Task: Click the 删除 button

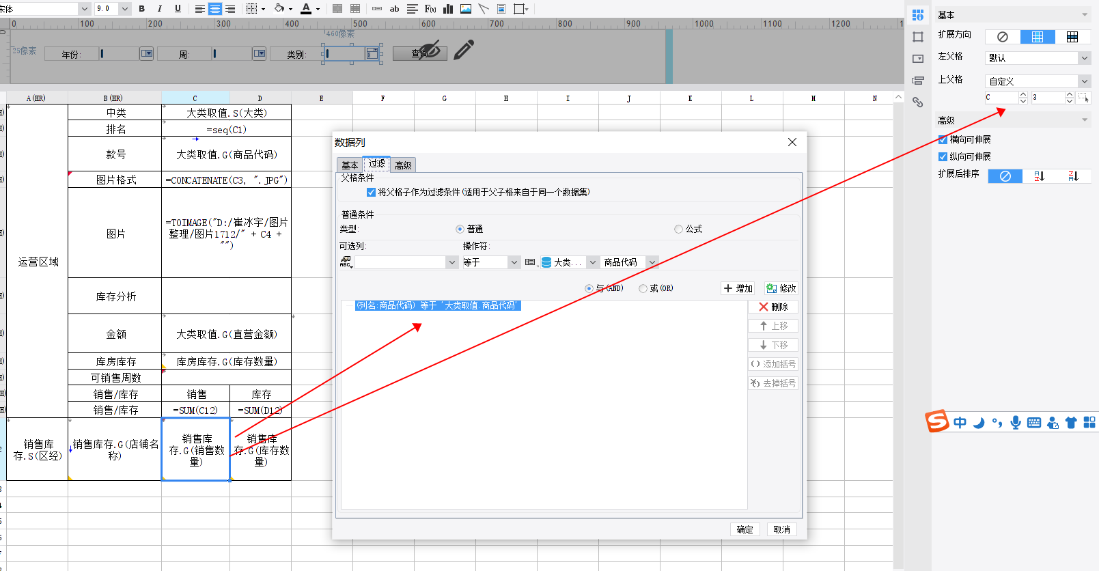Action: pyautogui.click(x=773, y=307)
